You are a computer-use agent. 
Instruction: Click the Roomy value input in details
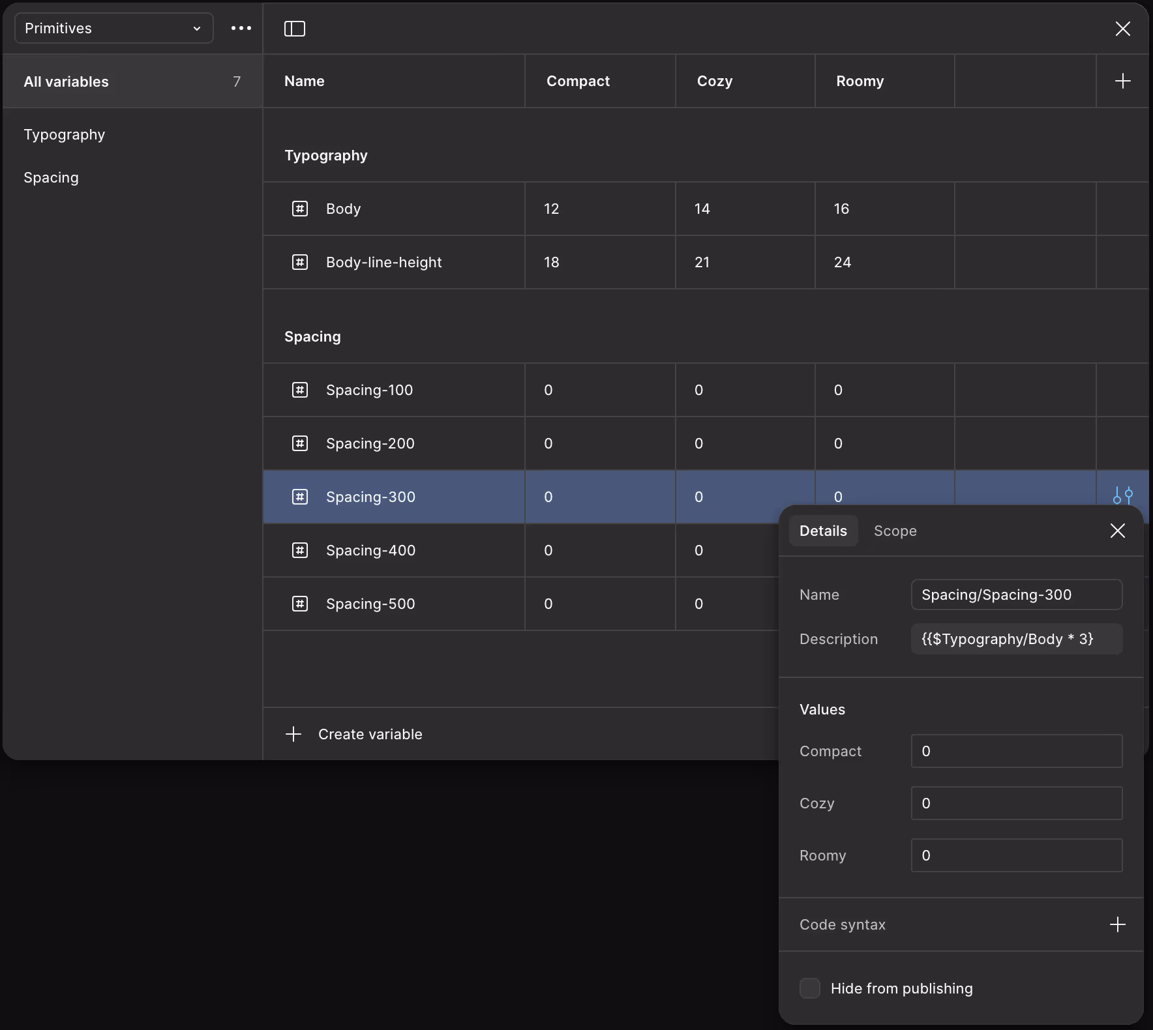click(x=1016, y=855)
